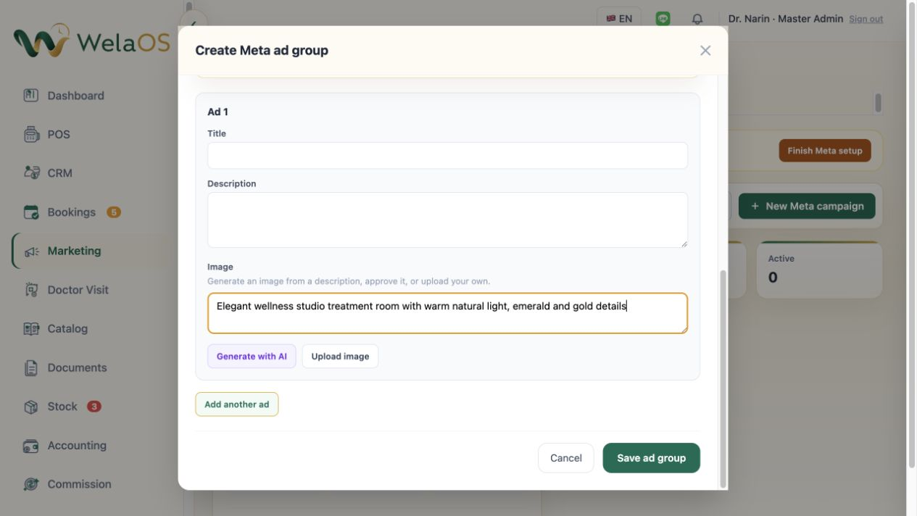917x516 pixels.
Task: Focus the Ad 1 Title field
Action: (447, 156)
